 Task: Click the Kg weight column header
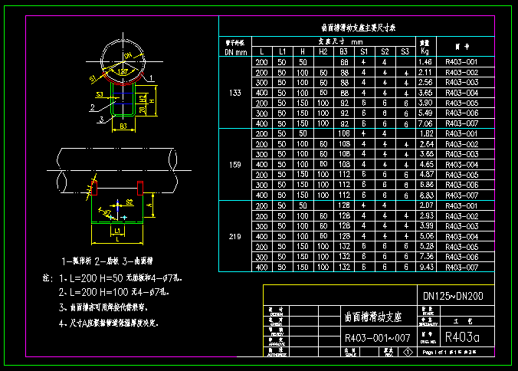425,51
